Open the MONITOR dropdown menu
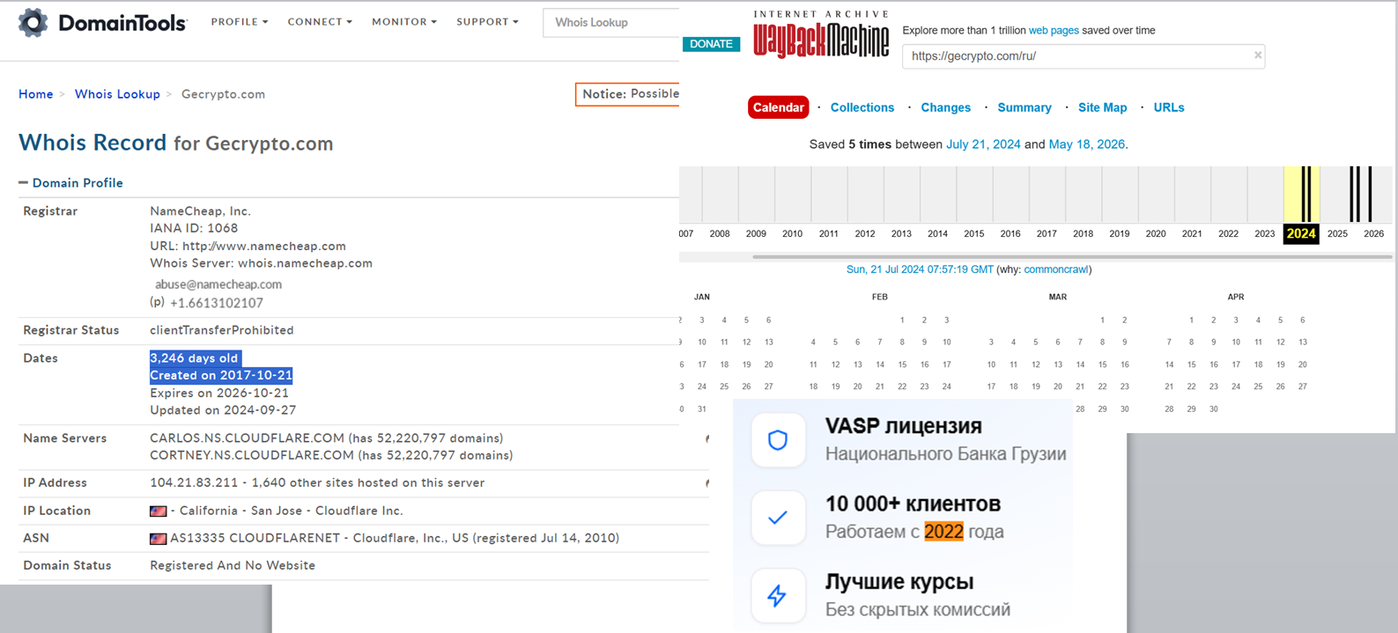This screenshot has width=1398, height=633. pyautogui.click(x=403, y=22)
